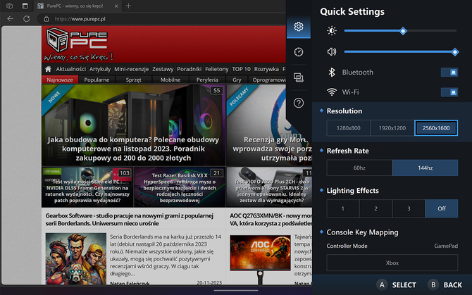Select 1920x1200 resolution

coord(392,128)
